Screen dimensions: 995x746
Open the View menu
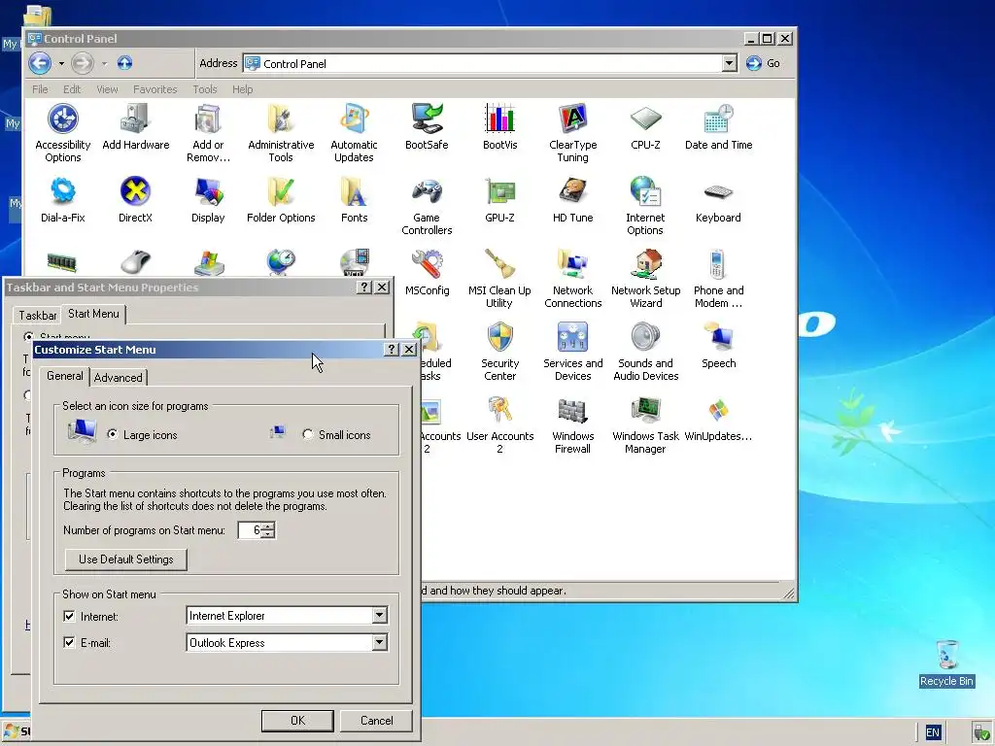pyautogui.click(x=107, y=89)
